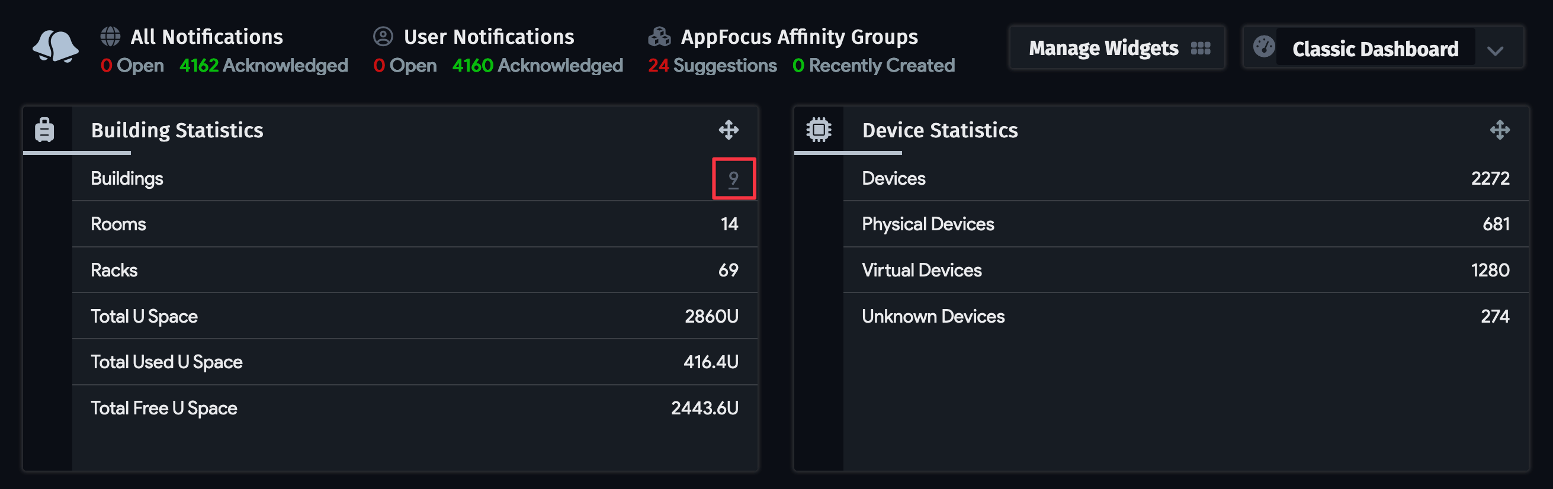Click the Devices count showing 2272
Viewport: 1553px width, 489px height.
pyautogui.click(x=1490, y=178)
